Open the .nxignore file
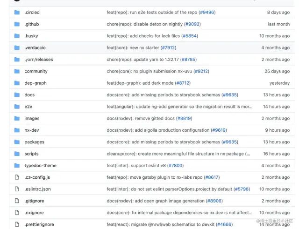299x229 pixels. [34, 213]
